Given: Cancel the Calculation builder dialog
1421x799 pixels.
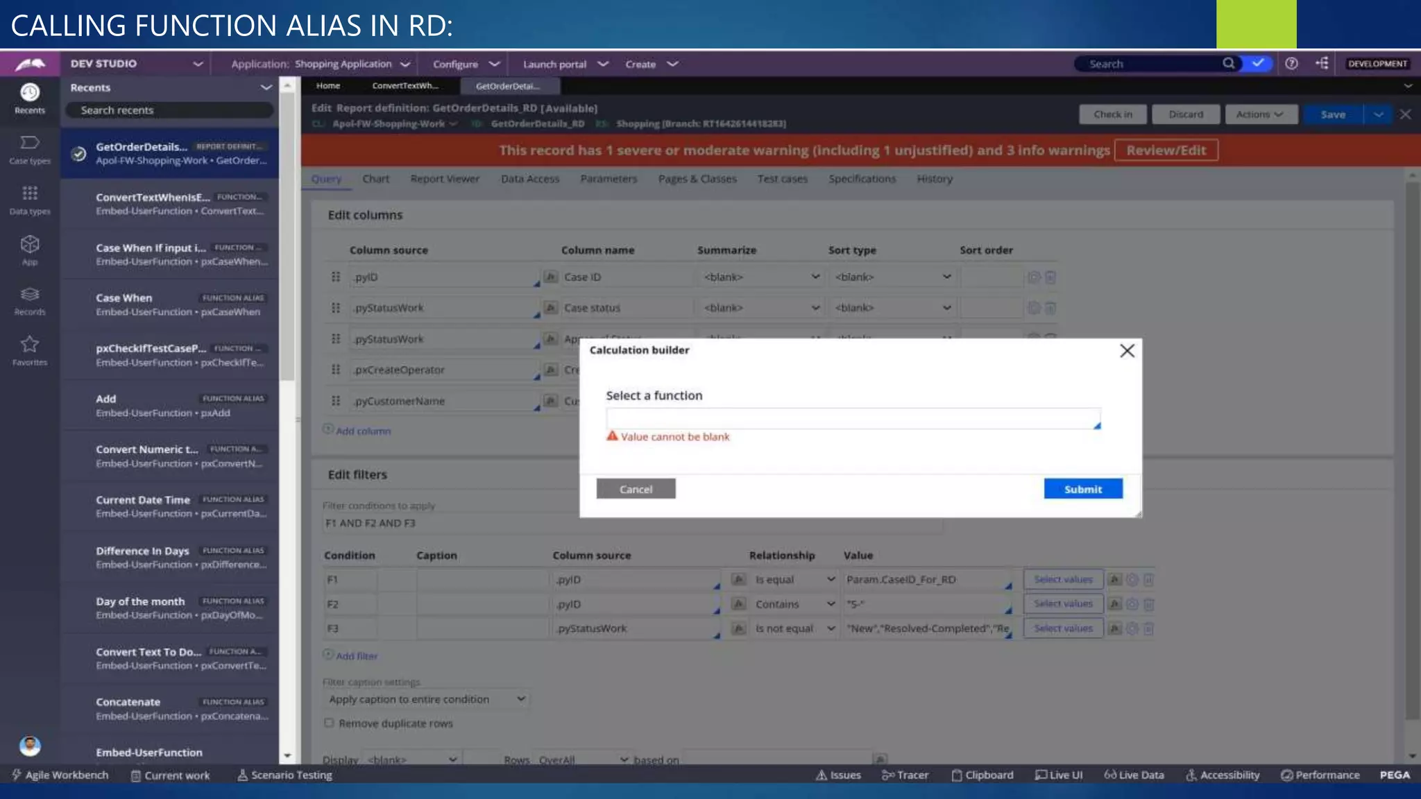Looking at the screenshot, I should [x=636, y=489].
